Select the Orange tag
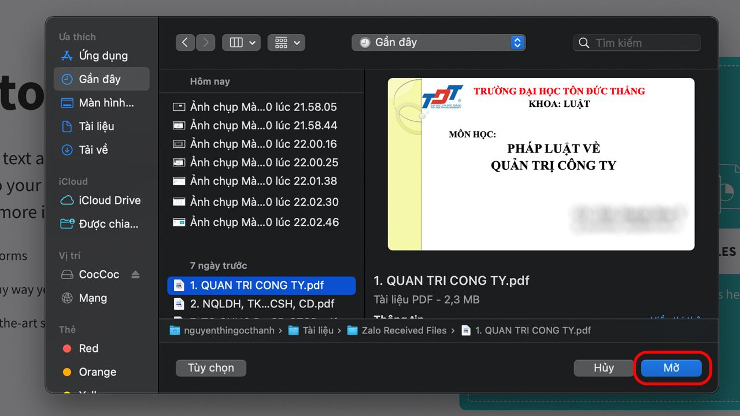The width and height of the screenshot is (740, 416). click(x=101, y=372)
